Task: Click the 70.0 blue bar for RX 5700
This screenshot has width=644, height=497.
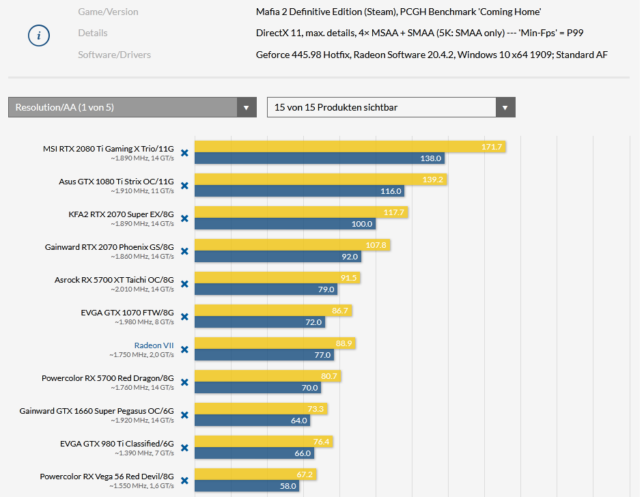Action: tap(258, 388)
